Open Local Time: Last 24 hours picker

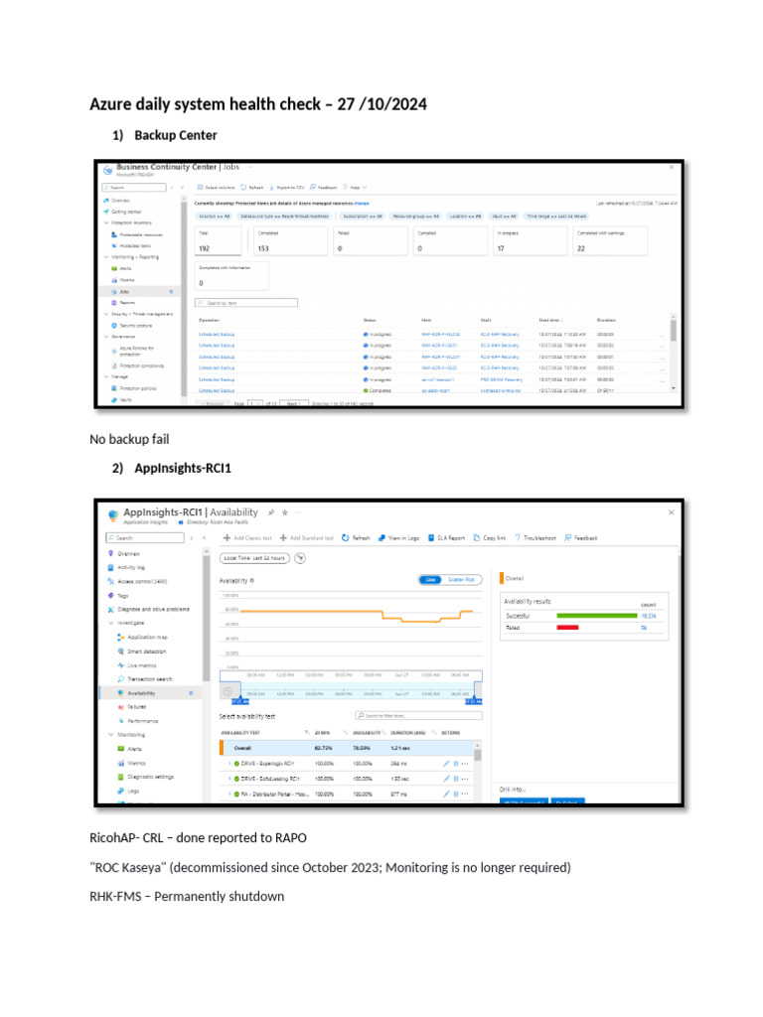pyautogui.click(x=254, y=558)
